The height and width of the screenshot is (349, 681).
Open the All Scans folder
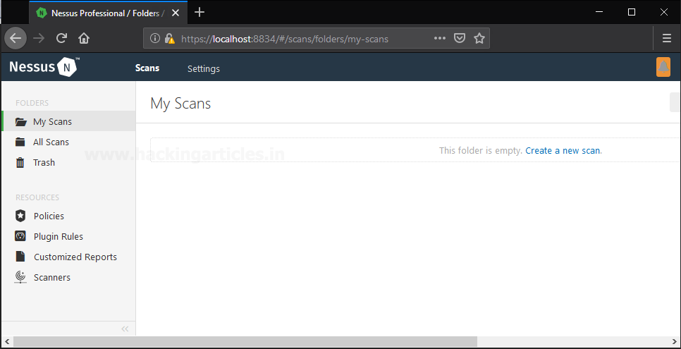click(x=68, y=142)
